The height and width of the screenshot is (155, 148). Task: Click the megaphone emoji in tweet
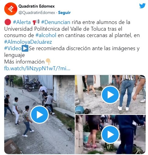pos(36,22)
